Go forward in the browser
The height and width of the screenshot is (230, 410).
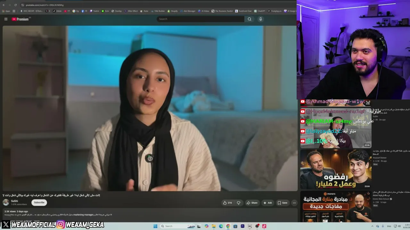coord(9,5)
